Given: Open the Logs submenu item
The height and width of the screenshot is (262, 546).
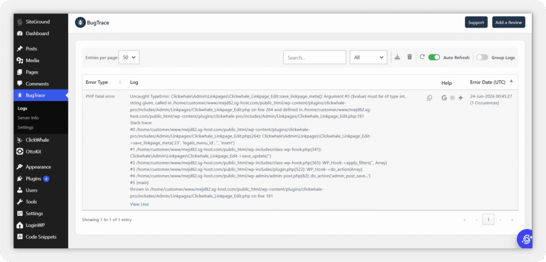Looking at the screenshot, I should (x=22, y=109).
